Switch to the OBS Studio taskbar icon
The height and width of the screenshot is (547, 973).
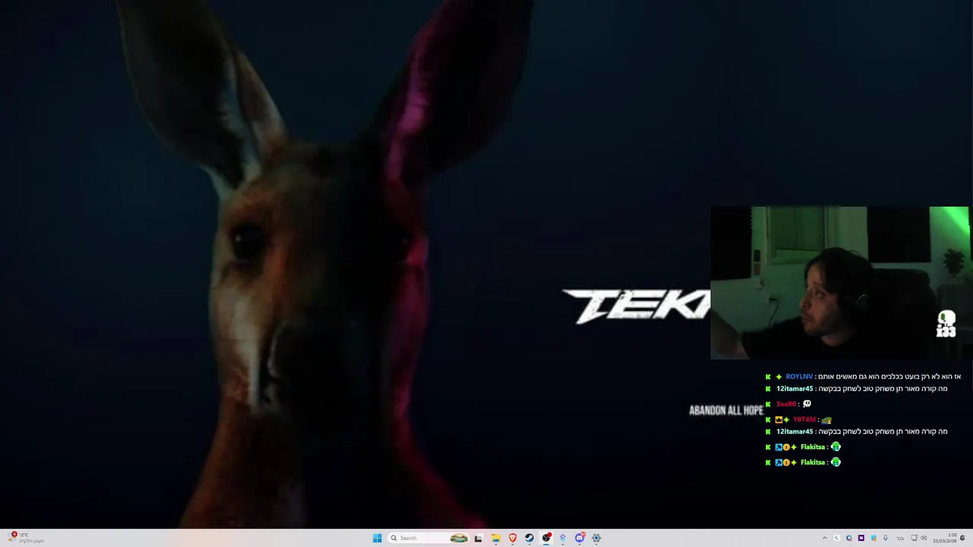(546, 538)
